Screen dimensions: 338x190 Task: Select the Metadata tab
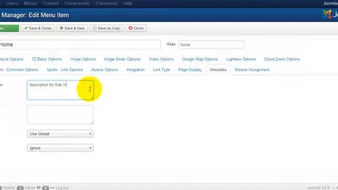point(218,70)
